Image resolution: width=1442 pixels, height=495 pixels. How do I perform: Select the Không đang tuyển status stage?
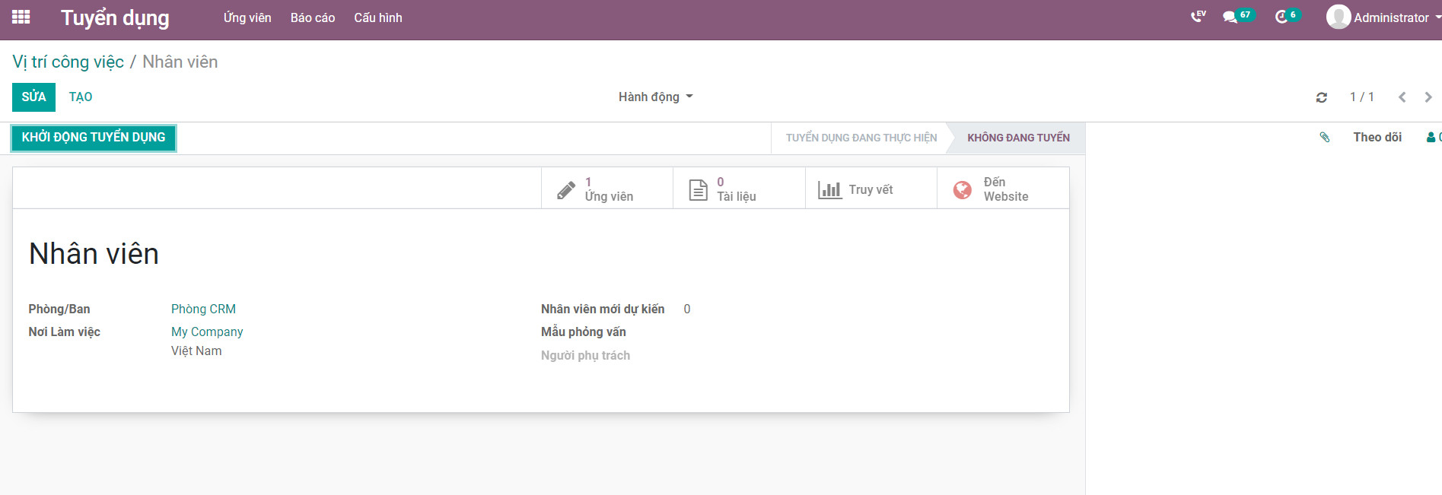point(1018,138)
